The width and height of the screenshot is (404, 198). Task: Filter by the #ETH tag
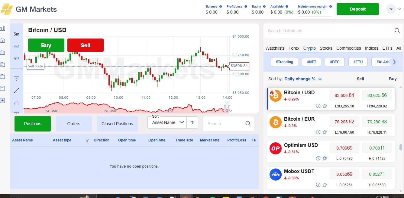pos(358,62)
